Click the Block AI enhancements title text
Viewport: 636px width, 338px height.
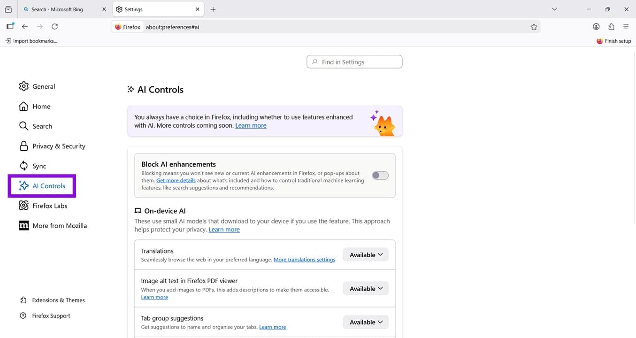[x=178, y=164]
